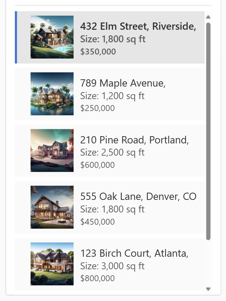This screenshot has height=301, width=226.
Task: Select the 432 Elm Street, Riverside address
Action: tap(138, 26)
